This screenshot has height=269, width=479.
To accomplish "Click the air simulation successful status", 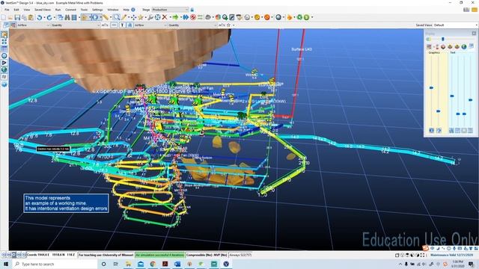I will coord(159,255).
